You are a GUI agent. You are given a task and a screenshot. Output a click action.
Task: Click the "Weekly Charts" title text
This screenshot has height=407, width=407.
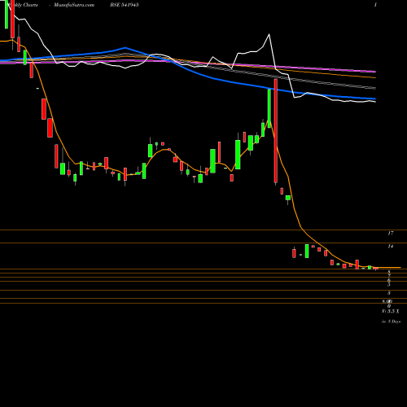tap(23, 5)
